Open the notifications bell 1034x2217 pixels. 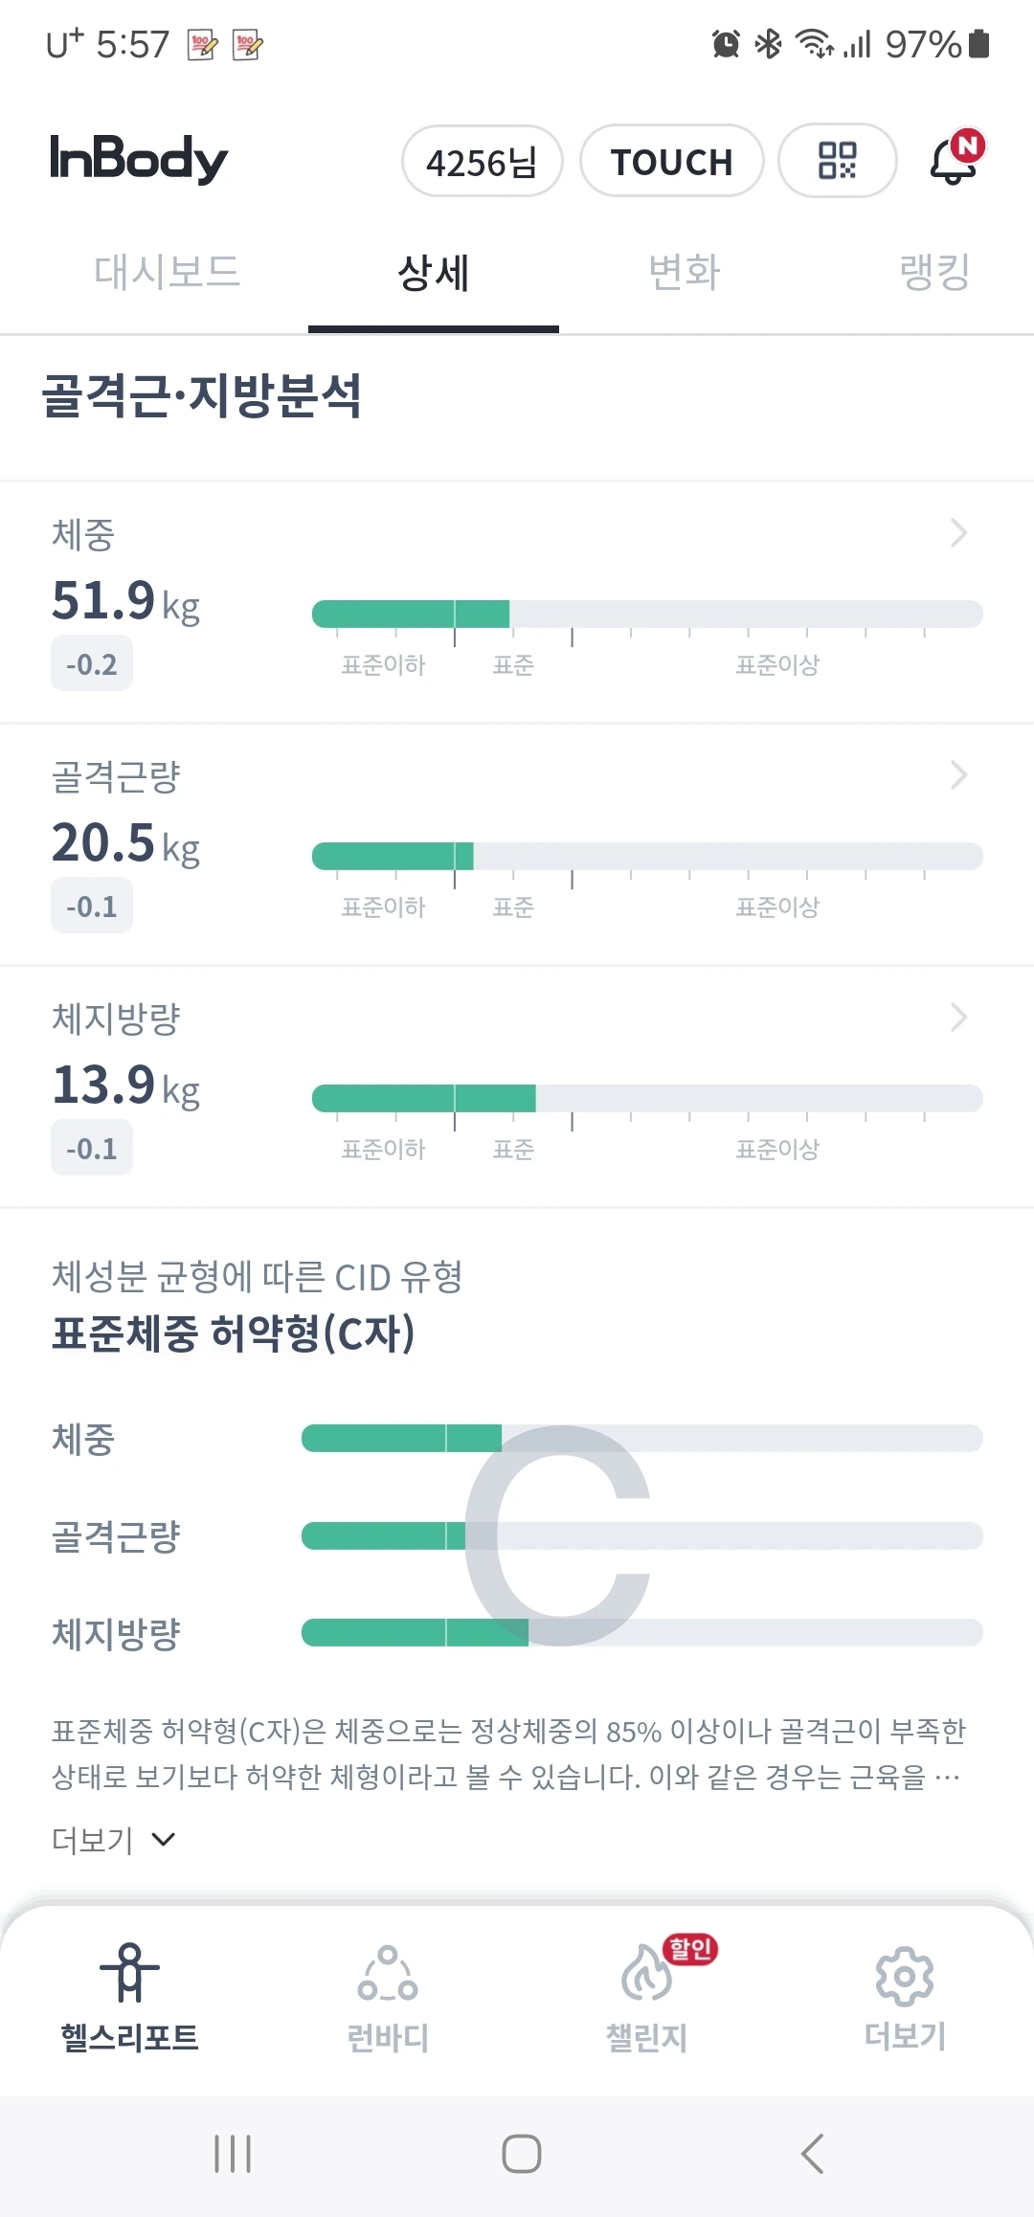coord(955,159)
